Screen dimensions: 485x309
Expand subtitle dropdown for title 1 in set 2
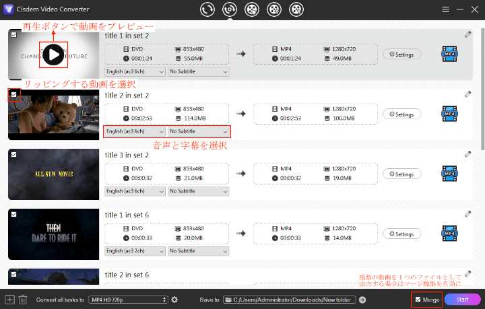pyautogui.click(x=198, y=71)
